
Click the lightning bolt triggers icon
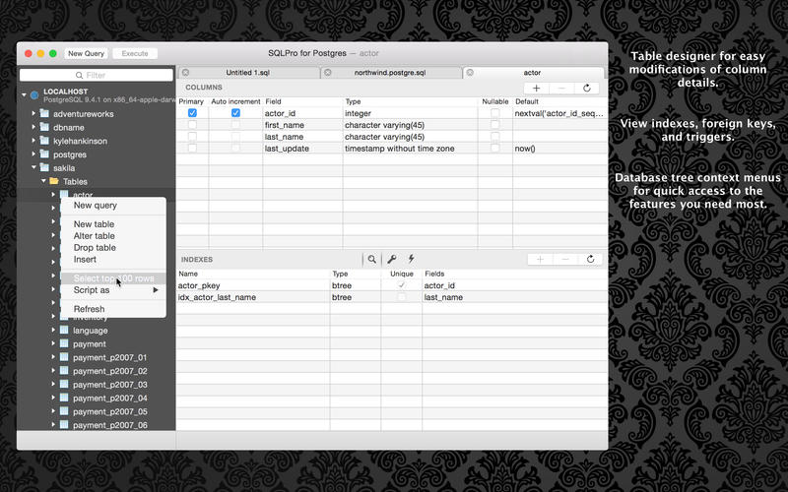(411, 259)
